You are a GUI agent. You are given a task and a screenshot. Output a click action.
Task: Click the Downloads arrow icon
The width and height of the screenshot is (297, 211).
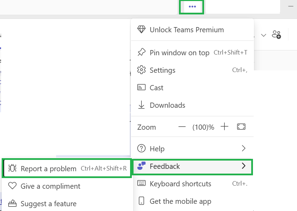tap(141, 105)
